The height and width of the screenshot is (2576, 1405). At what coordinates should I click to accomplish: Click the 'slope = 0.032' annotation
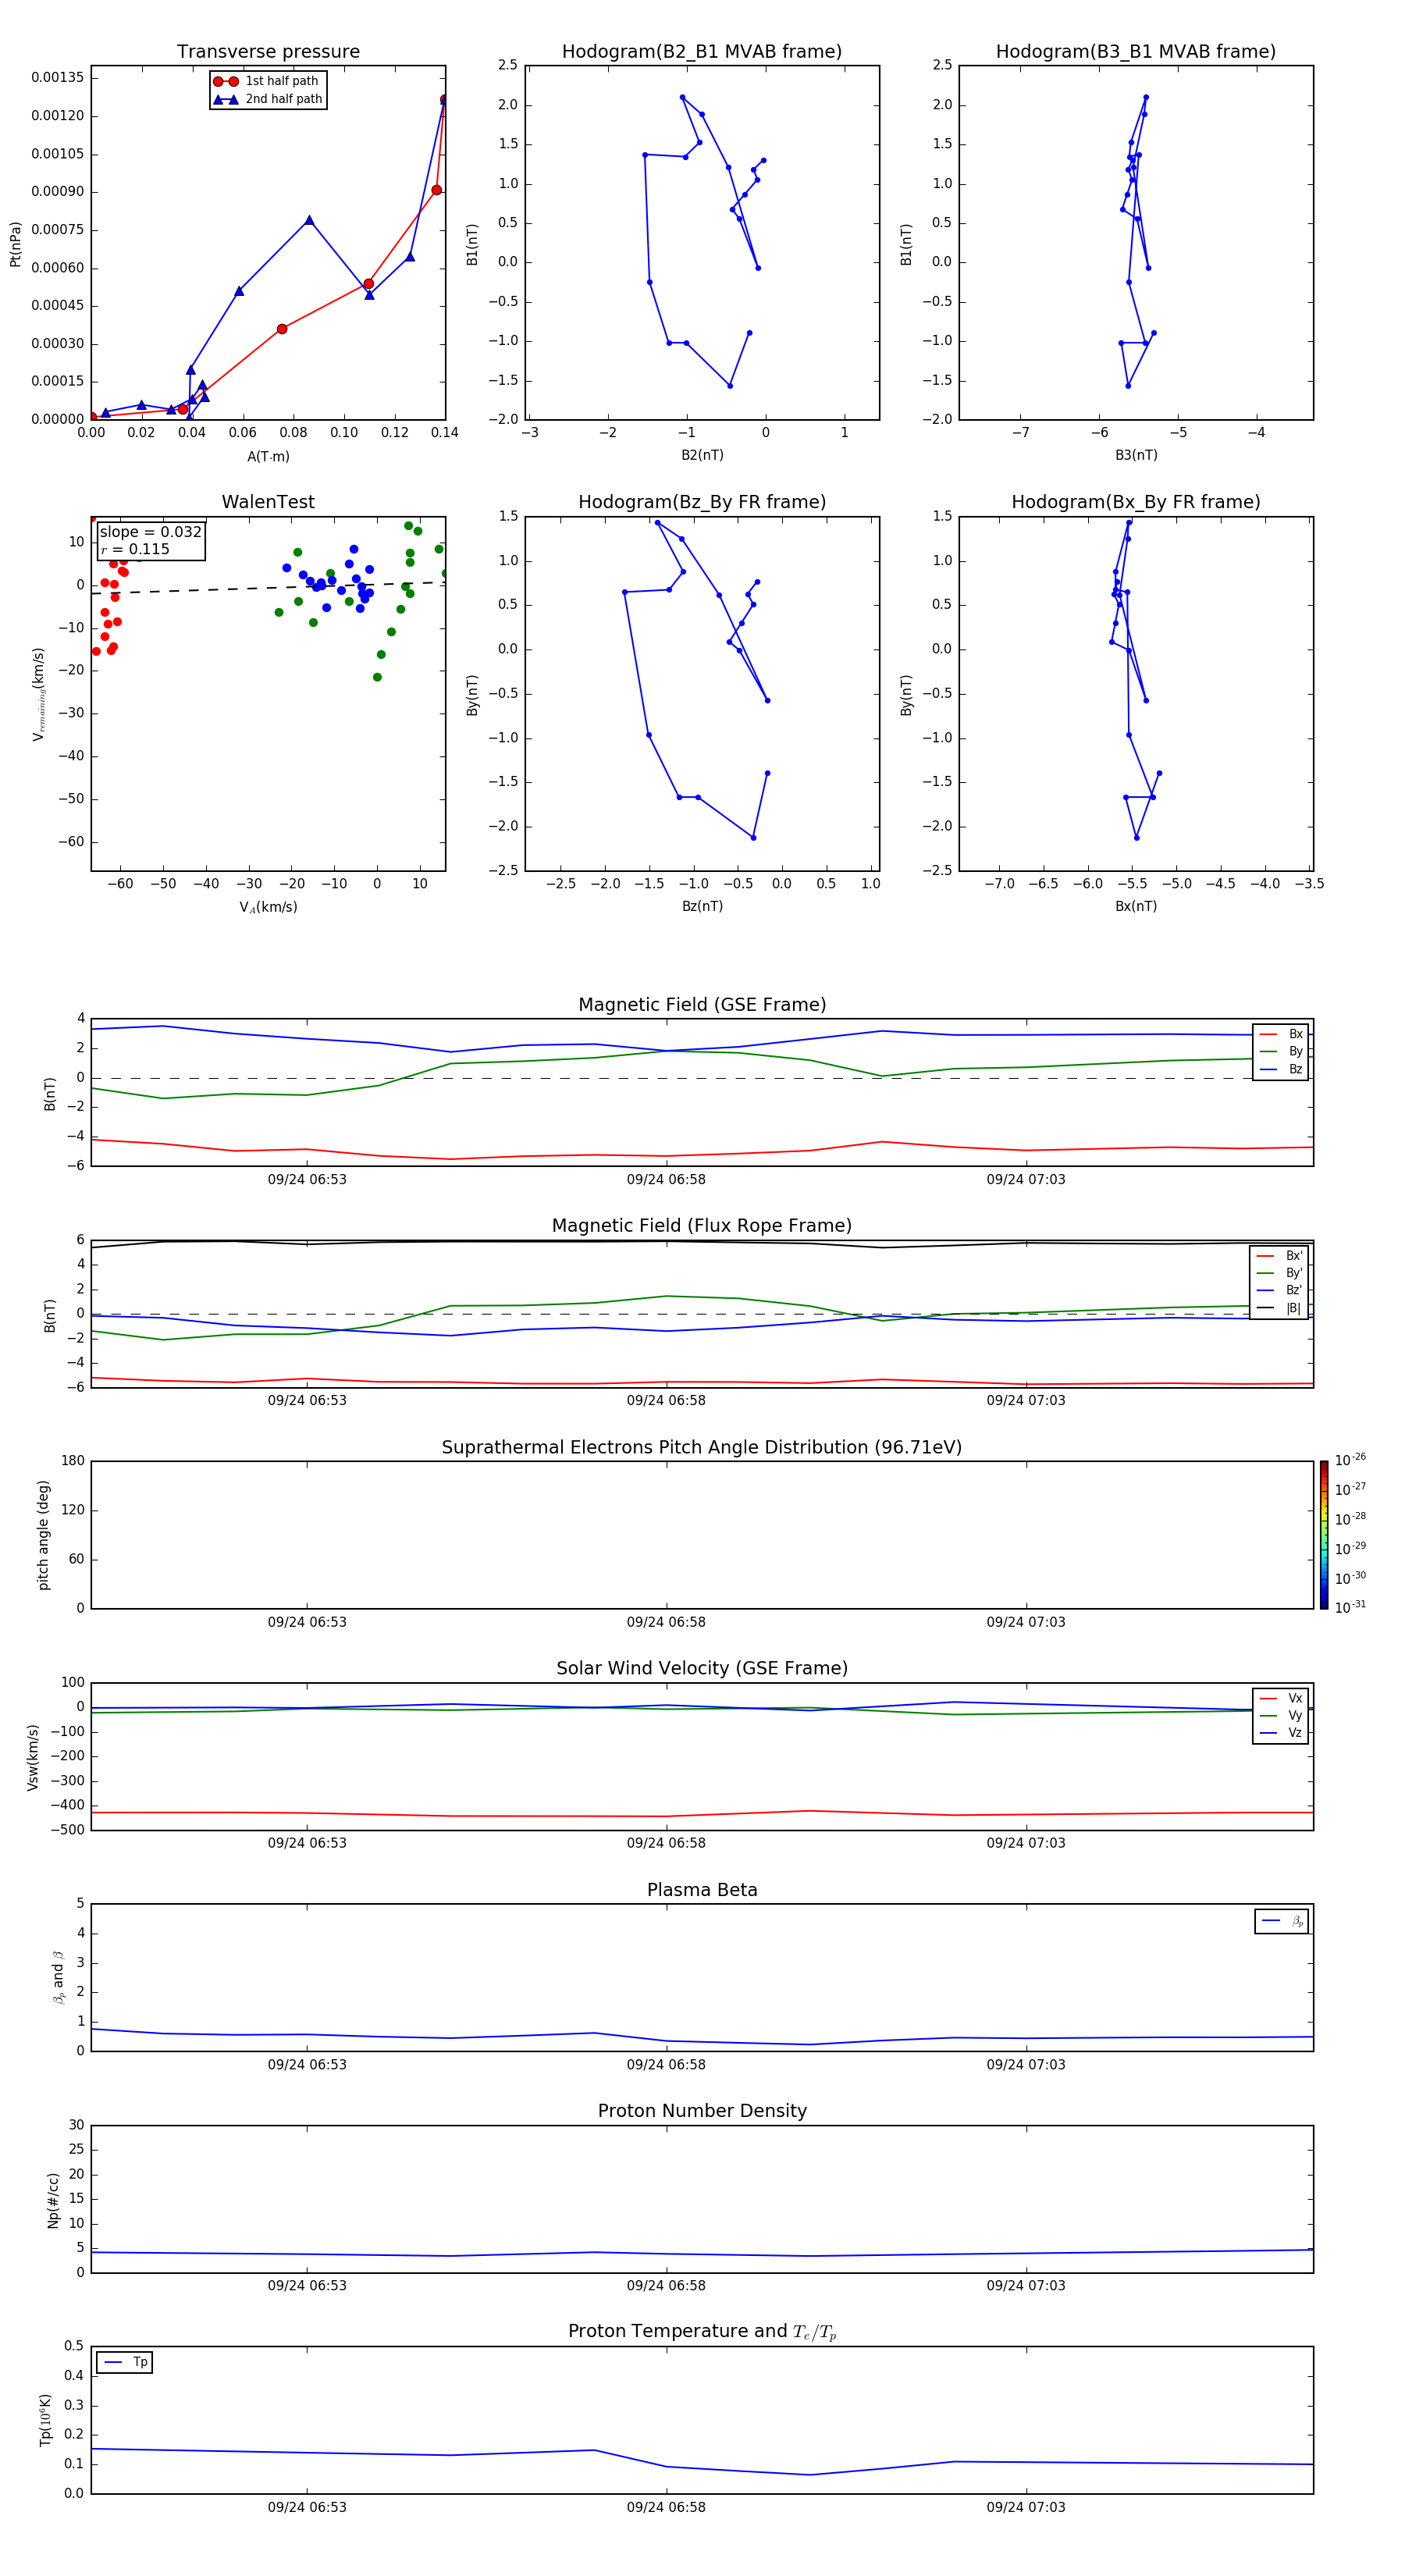(150, 532)
